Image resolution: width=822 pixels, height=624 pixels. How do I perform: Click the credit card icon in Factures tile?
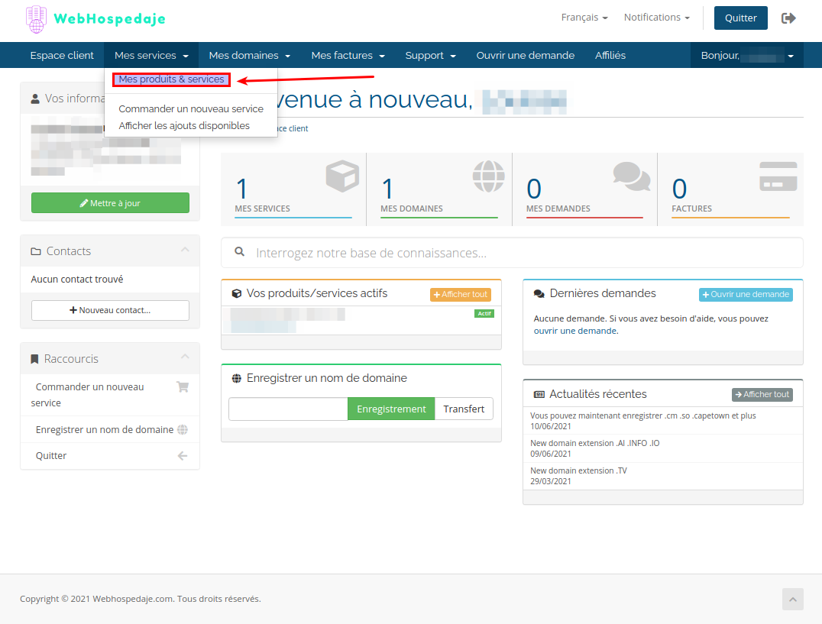point(778,176)
